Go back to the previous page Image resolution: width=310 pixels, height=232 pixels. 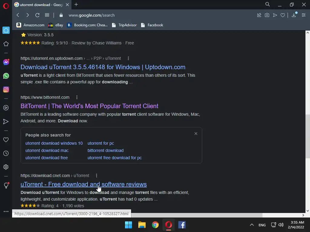click(x=18, y=15)
